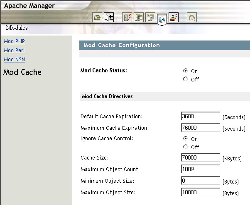Click the Minimum Object Size field
The height and width of the screenshot is (205, 250).
[x=201, y=181]
